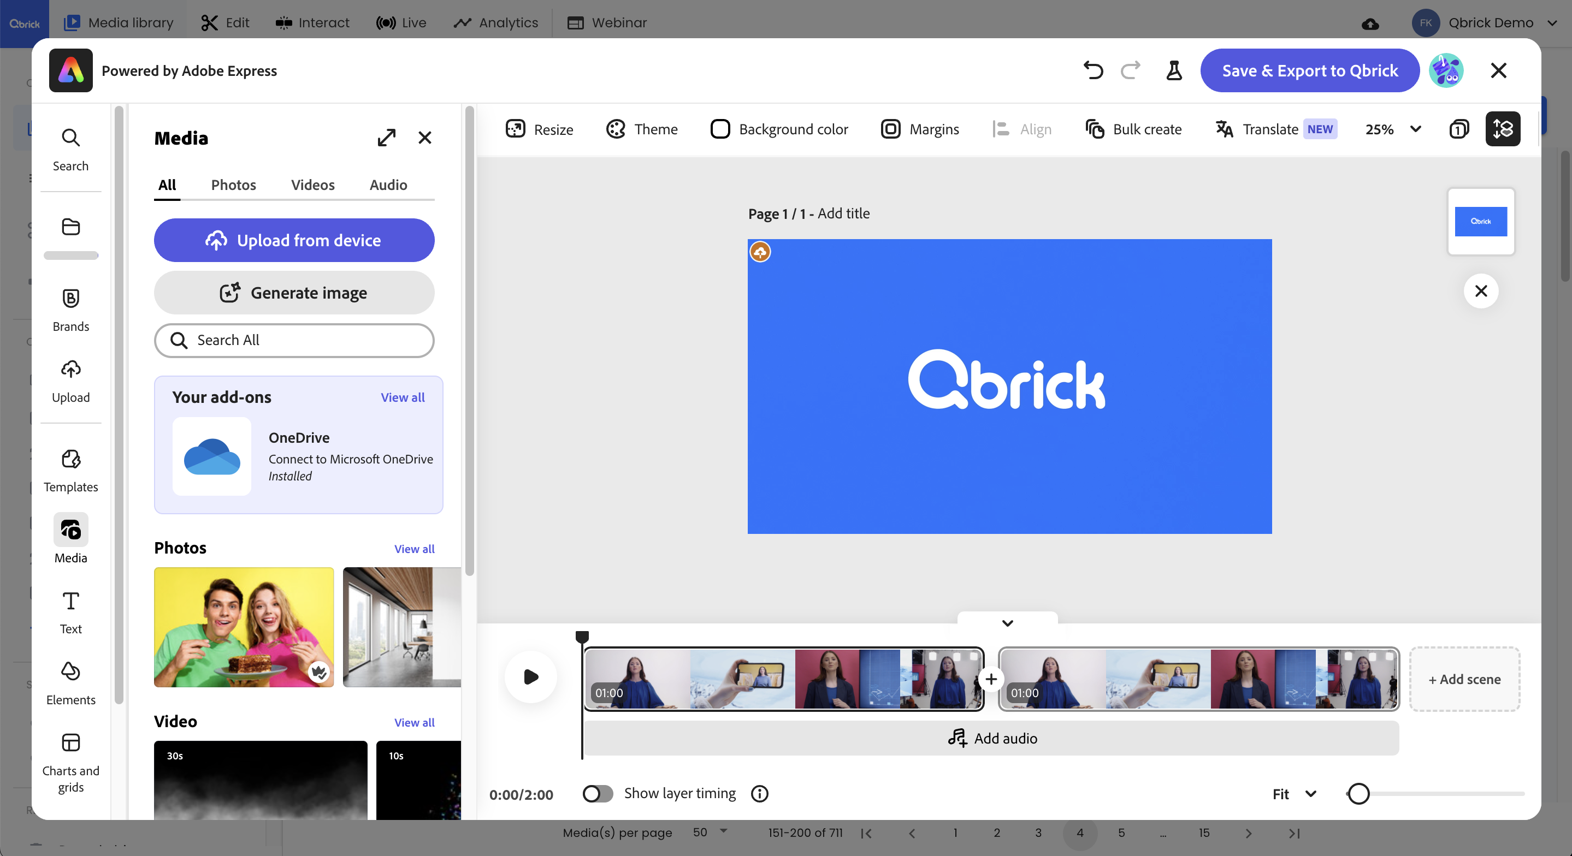Open the 25% zoom dropdown
The image size is (1572, 856).
1394,129
